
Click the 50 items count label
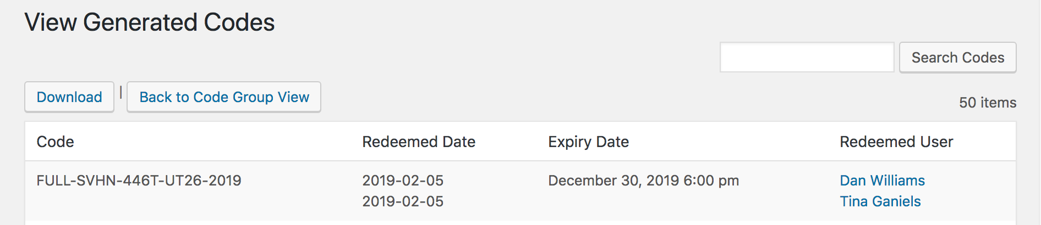[x=988, y=103]
